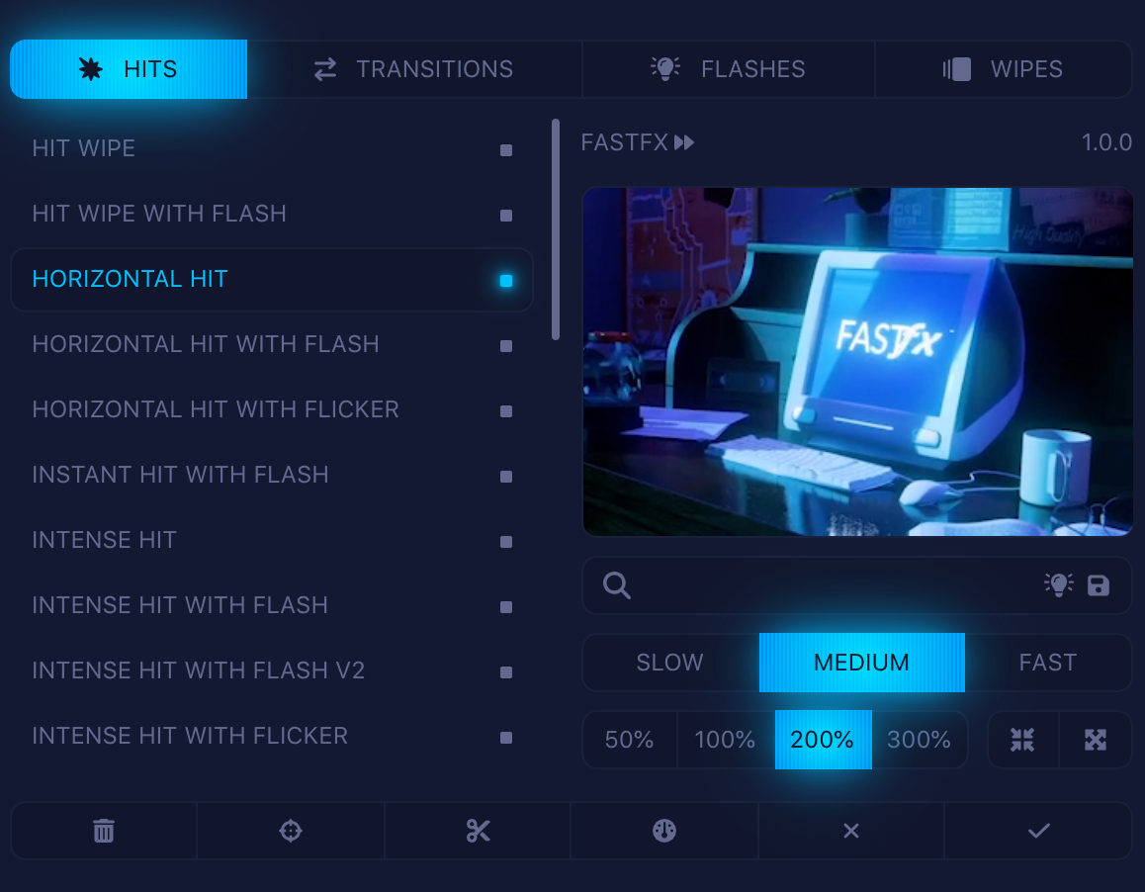
Task: Choose INTENSE HIT WITH FLASH
Action: pos(272,605)
